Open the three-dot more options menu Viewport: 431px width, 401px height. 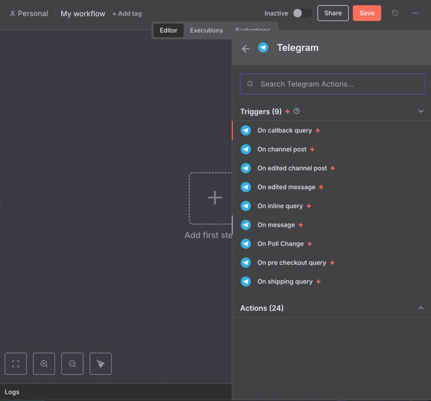tap(415, 13)
